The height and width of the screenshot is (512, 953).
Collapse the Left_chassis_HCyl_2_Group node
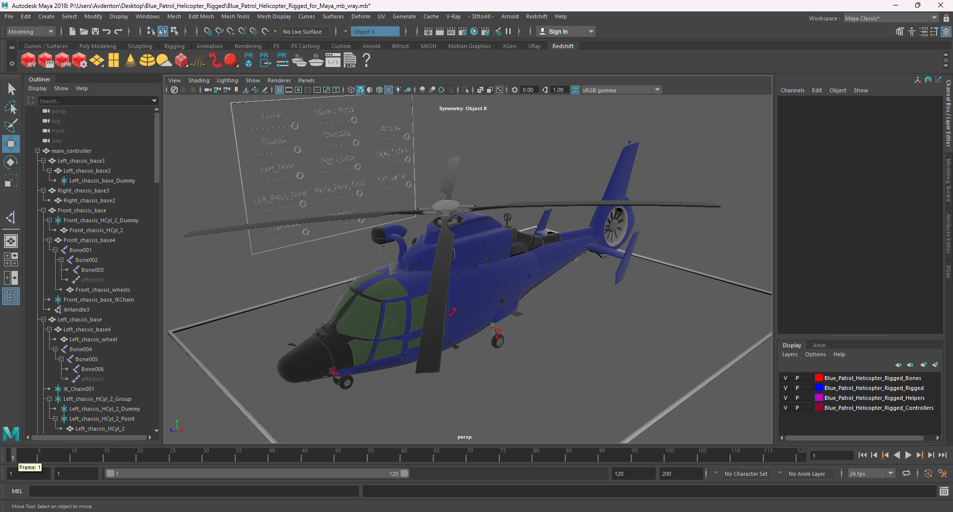point(50,399)
